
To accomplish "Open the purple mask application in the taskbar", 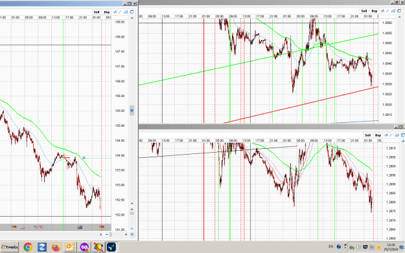I will coord(84,247).
